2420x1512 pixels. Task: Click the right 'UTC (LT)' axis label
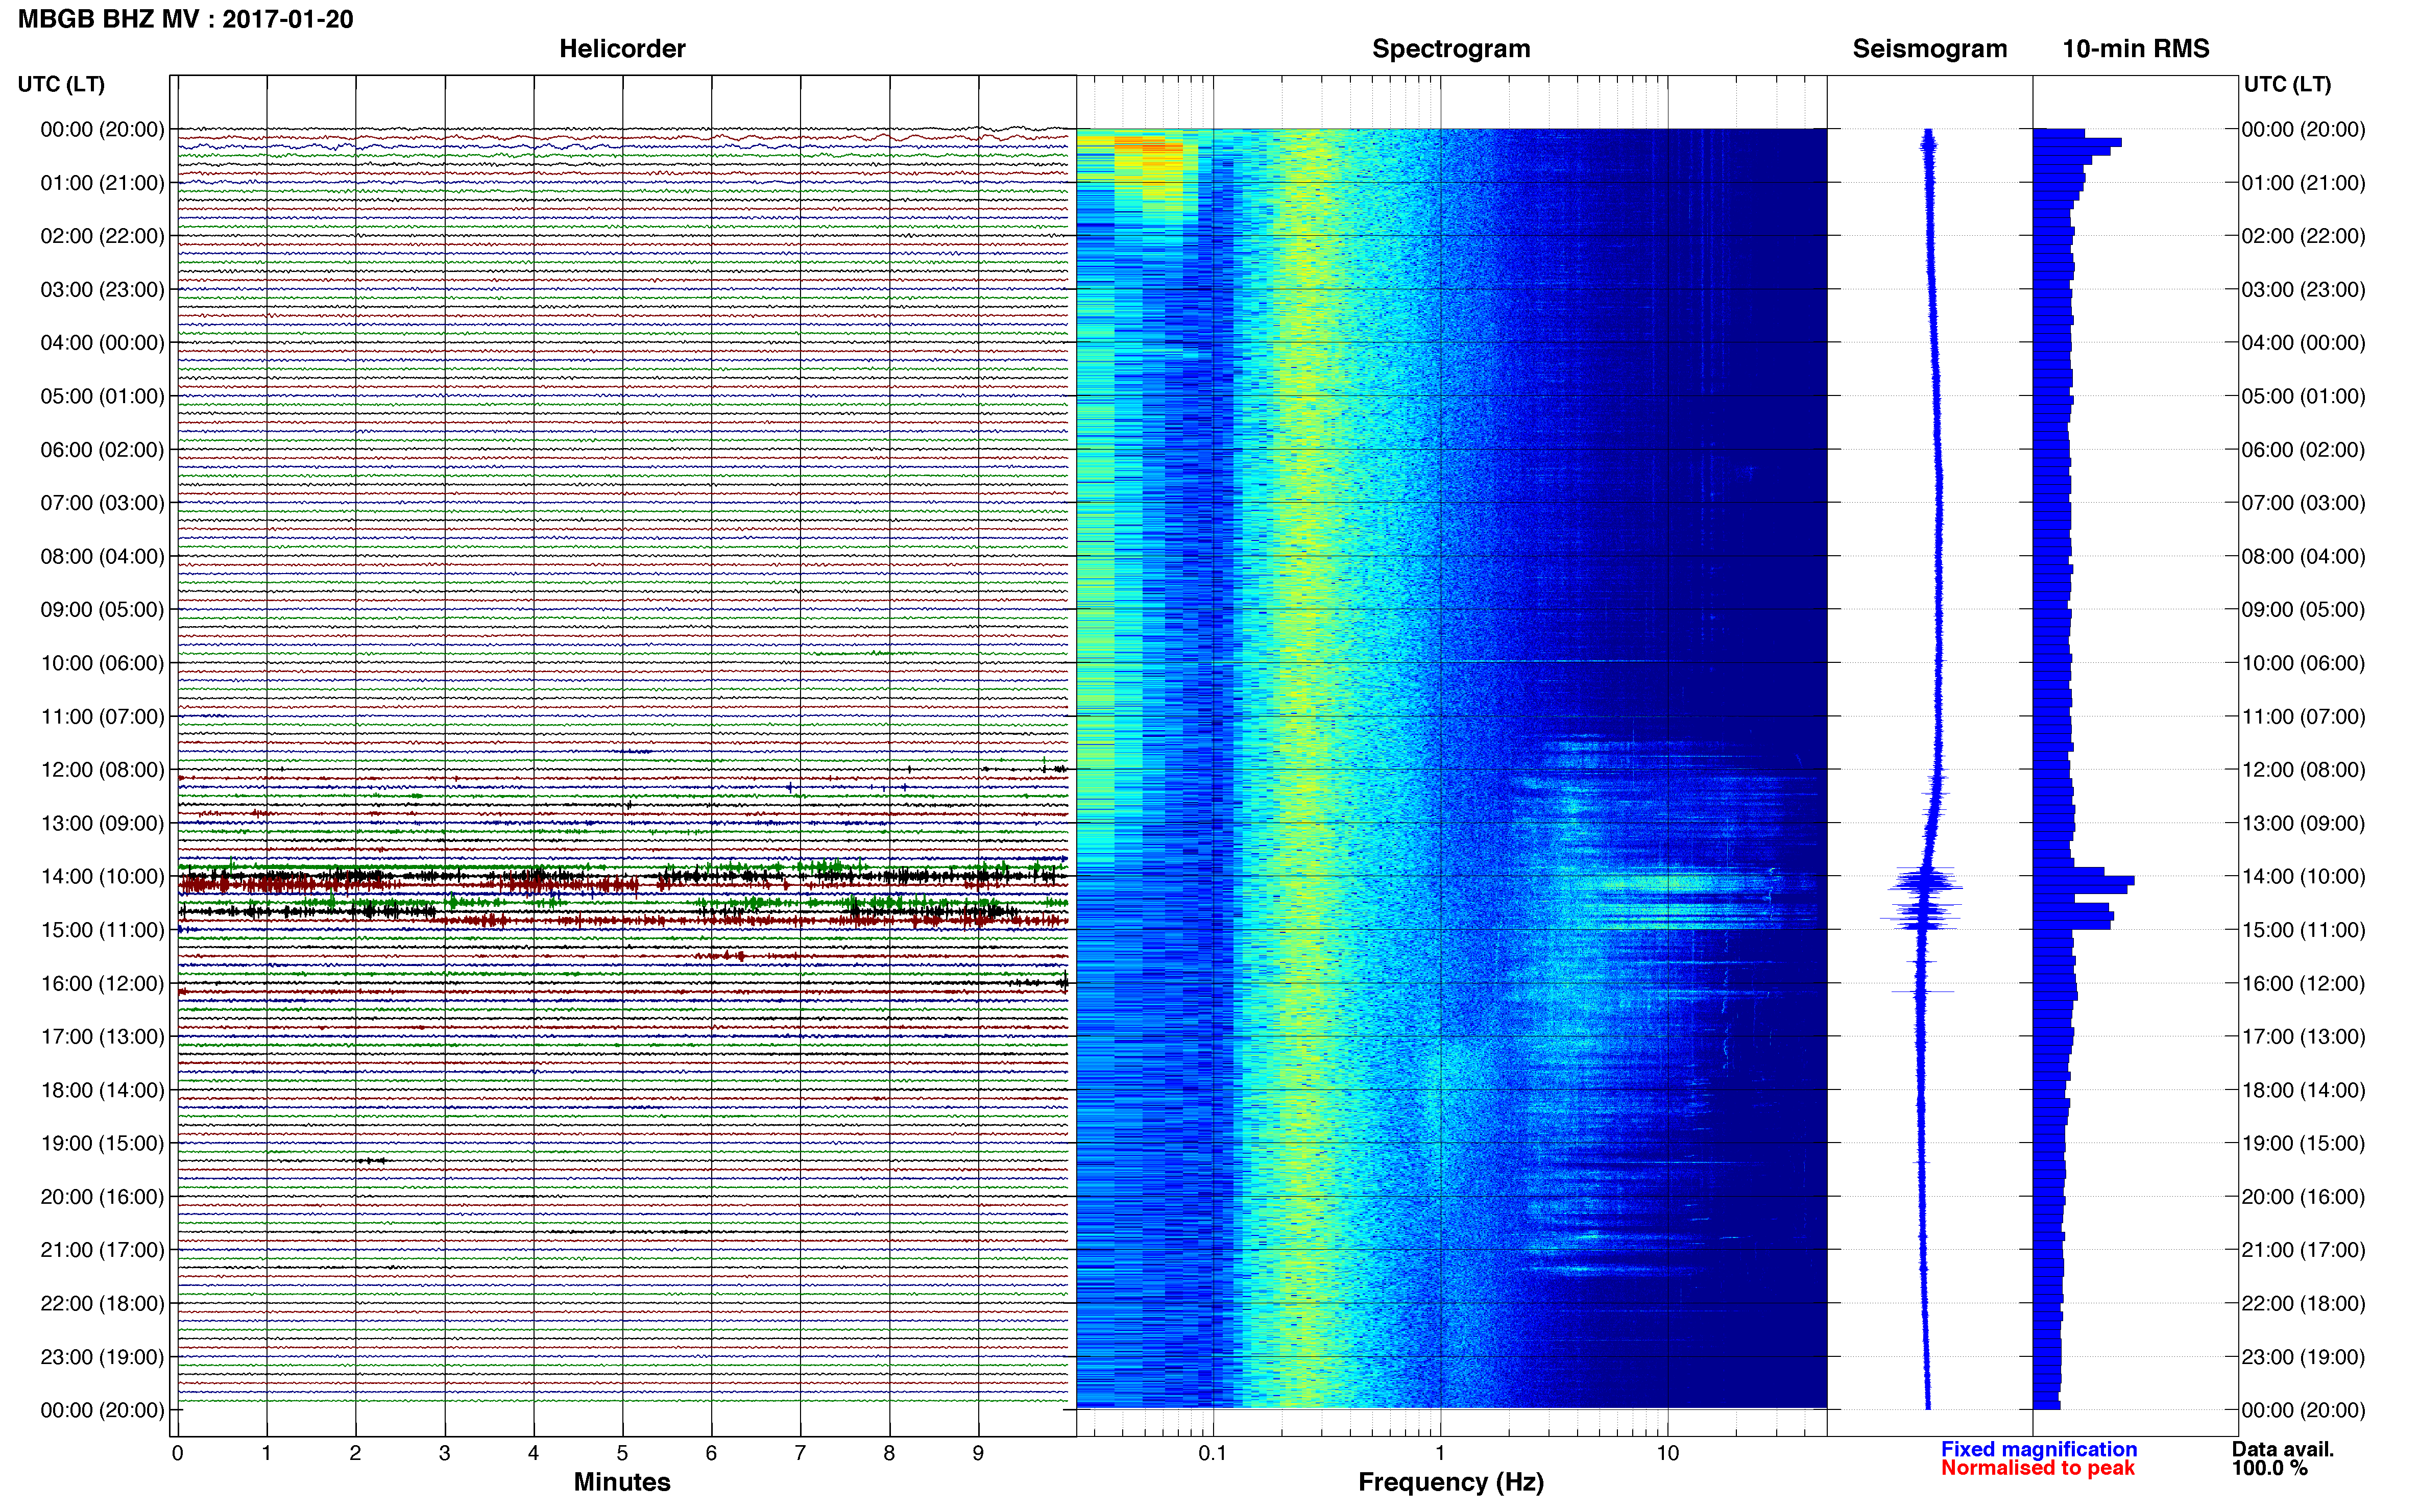[2287, 84]
